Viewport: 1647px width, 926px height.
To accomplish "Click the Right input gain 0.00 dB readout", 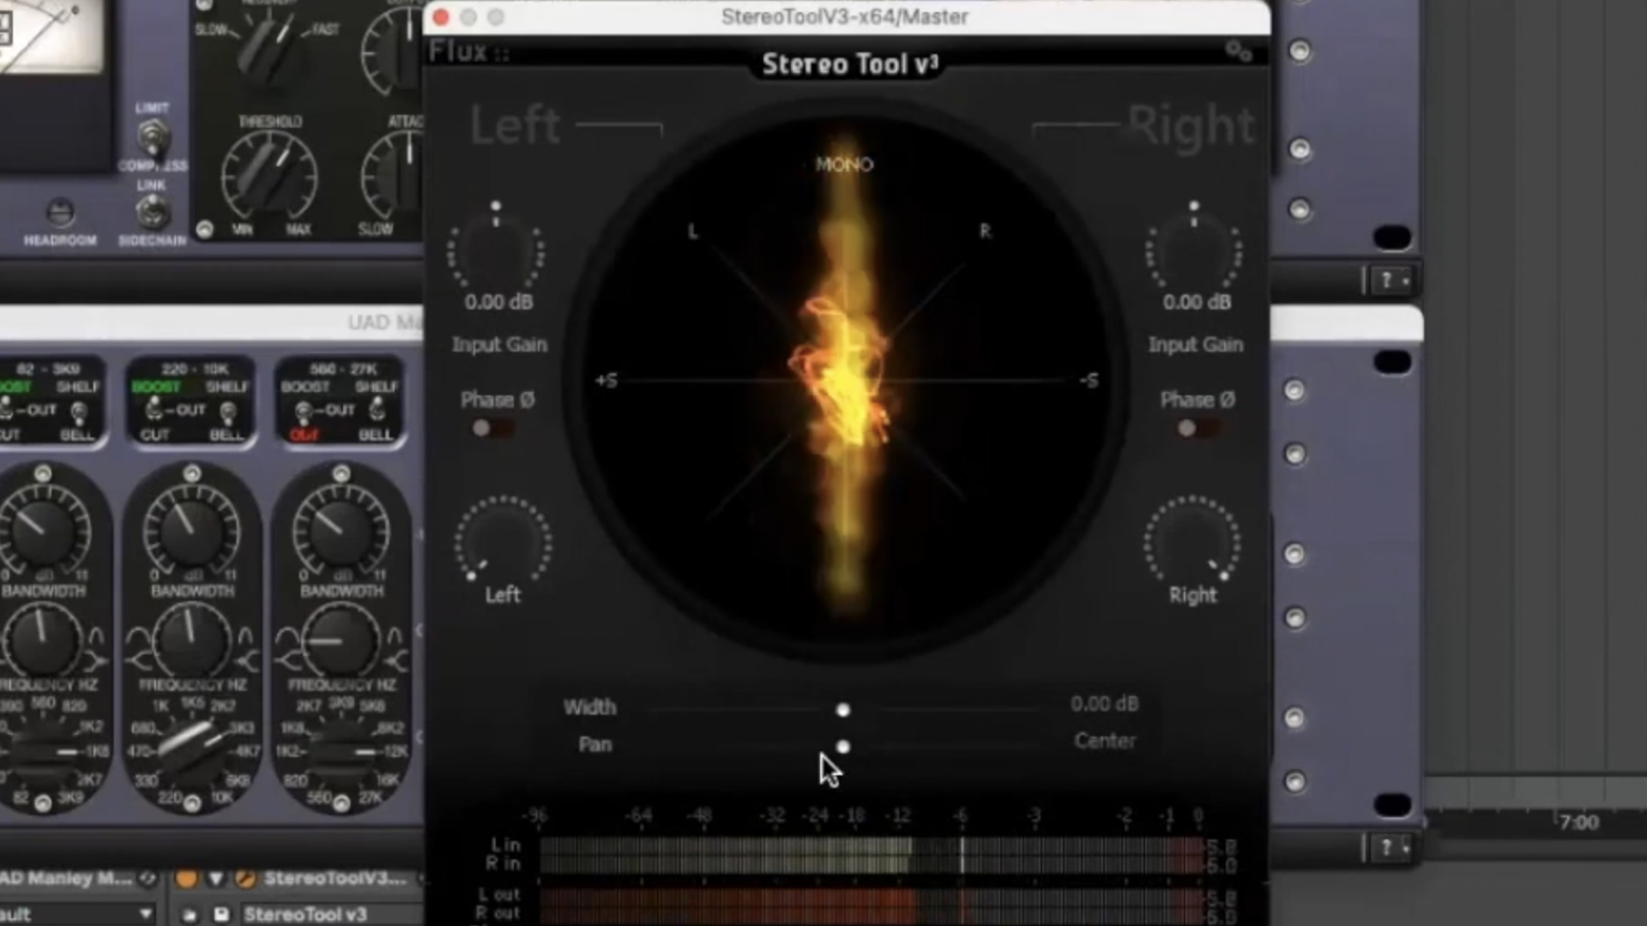I will coord(1197,303).
